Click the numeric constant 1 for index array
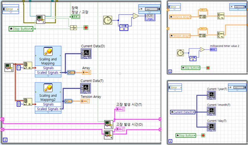Screen dimensions: 248x145 (19, 67)
